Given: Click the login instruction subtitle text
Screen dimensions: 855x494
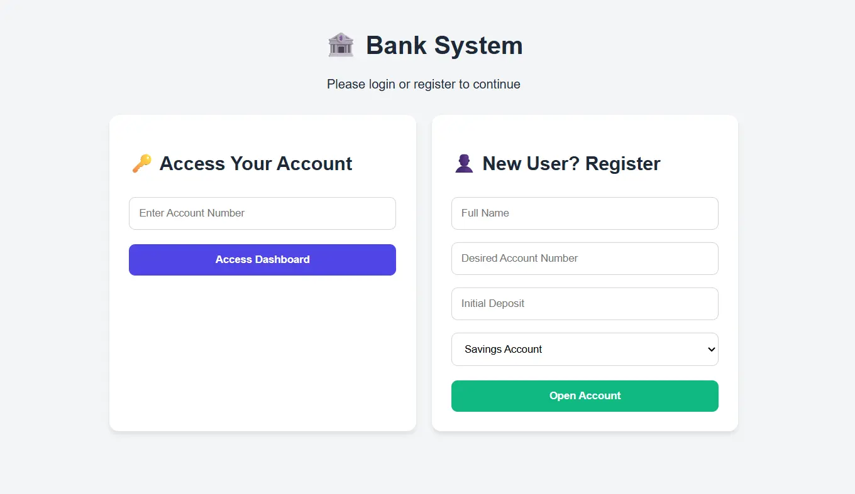Looking at the screenshot, I should 423,83.
